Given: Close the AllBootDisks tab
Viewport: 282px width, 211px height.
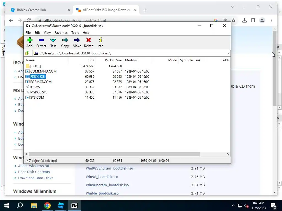Looking at the screenshot, I should [134, 10].
